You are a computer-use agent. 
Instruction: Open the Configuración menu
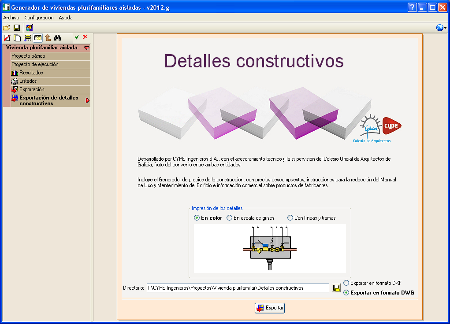[39, 18]
